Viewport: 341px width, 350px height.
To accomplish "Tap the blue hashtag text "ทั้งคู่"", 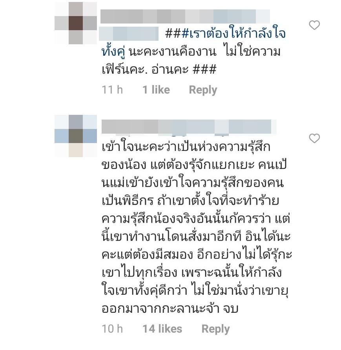I will coord(113,52).
